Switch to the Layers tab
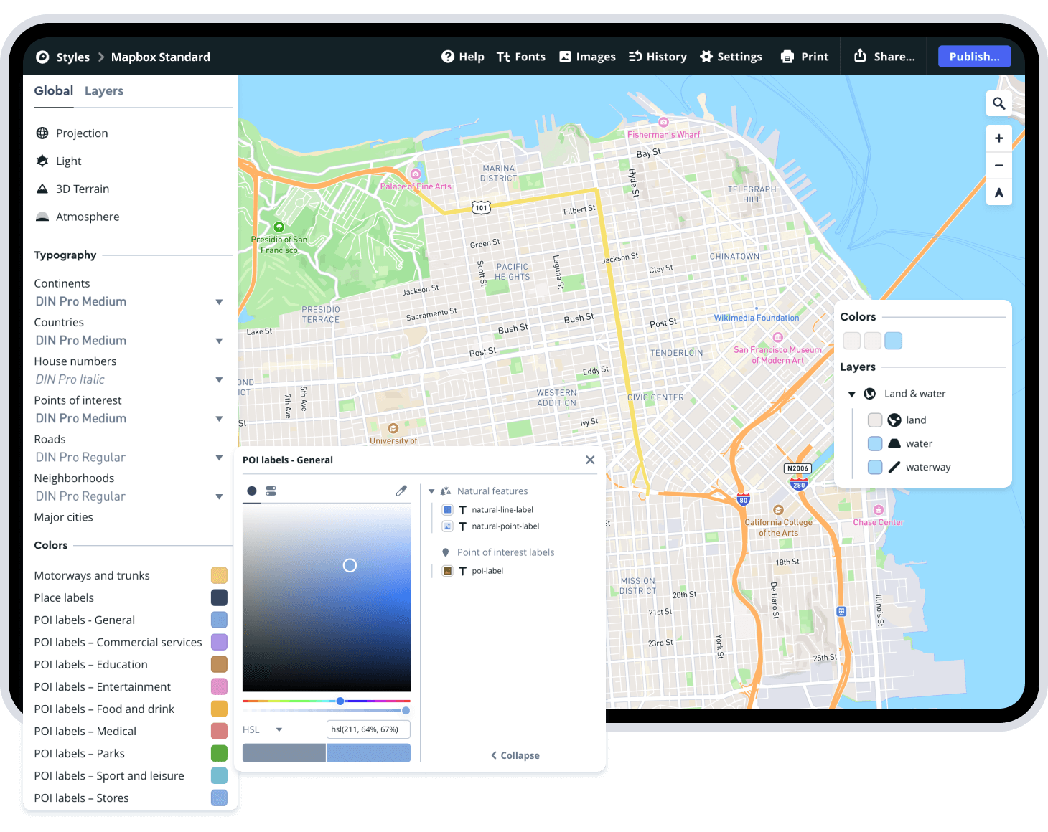Image resolution: width=1048 pixels, height=832 pixels. tap(103, 91)
